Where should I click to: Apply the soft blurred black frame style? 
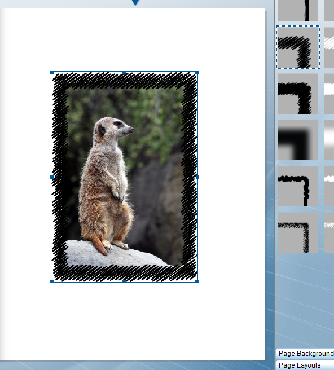pos(298,140)
